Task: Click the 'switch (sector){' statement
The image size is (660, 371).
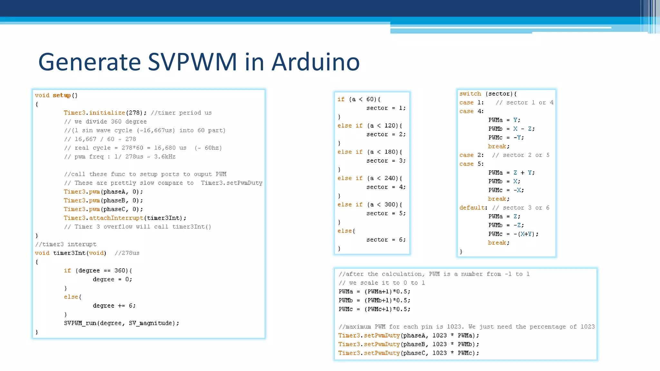Action: pos(488,94)
